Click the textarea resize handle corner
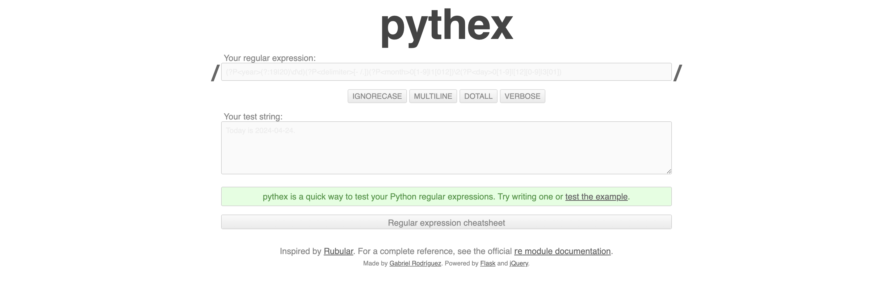The height and width of the screenshot is (293, 893). [x=669, y=171]
